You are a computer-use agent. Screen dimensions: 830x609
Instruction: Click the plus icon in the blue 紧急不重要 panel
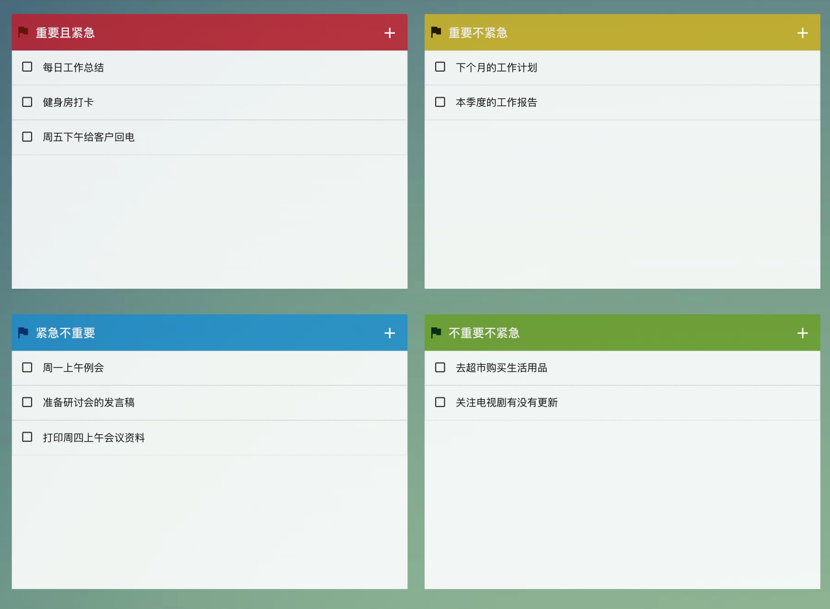click(x=389, y=333)
